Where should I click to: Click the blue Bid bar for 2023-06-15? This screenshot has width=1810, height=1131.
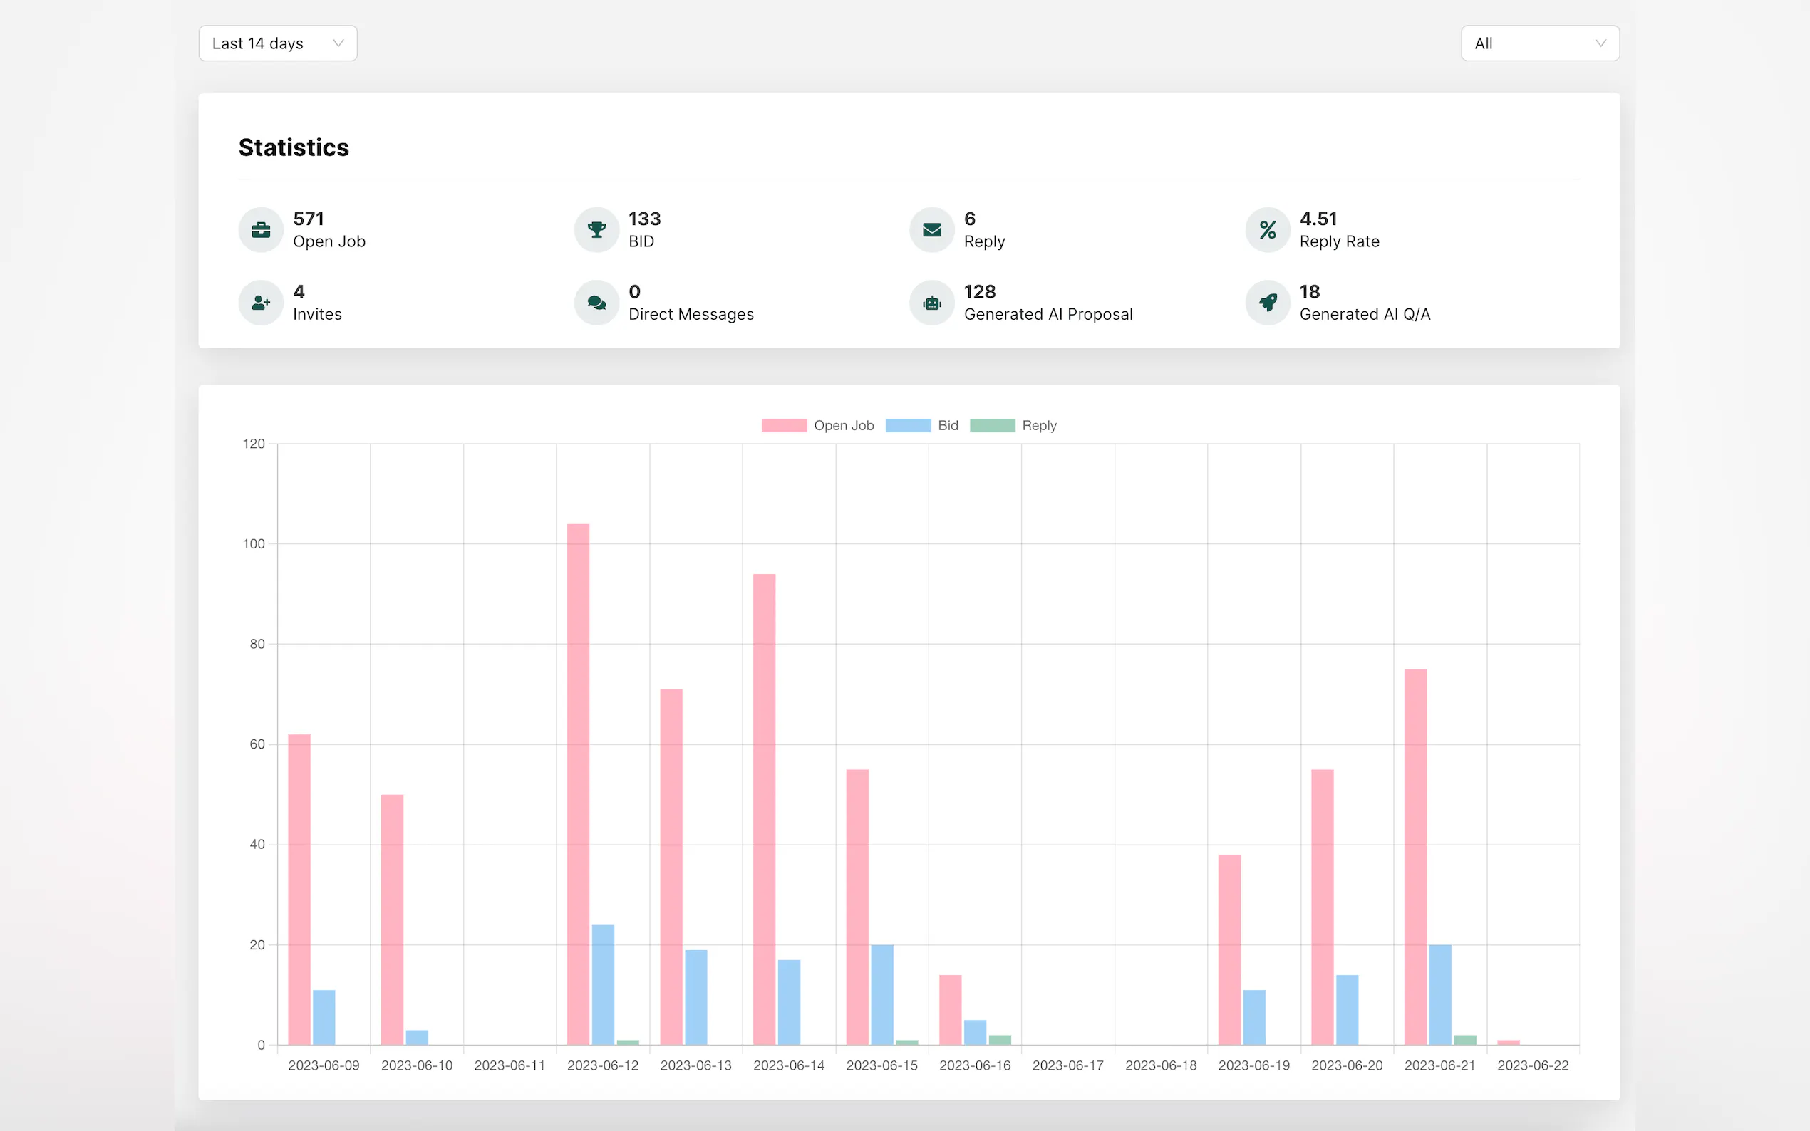click(x=881, y=995)
